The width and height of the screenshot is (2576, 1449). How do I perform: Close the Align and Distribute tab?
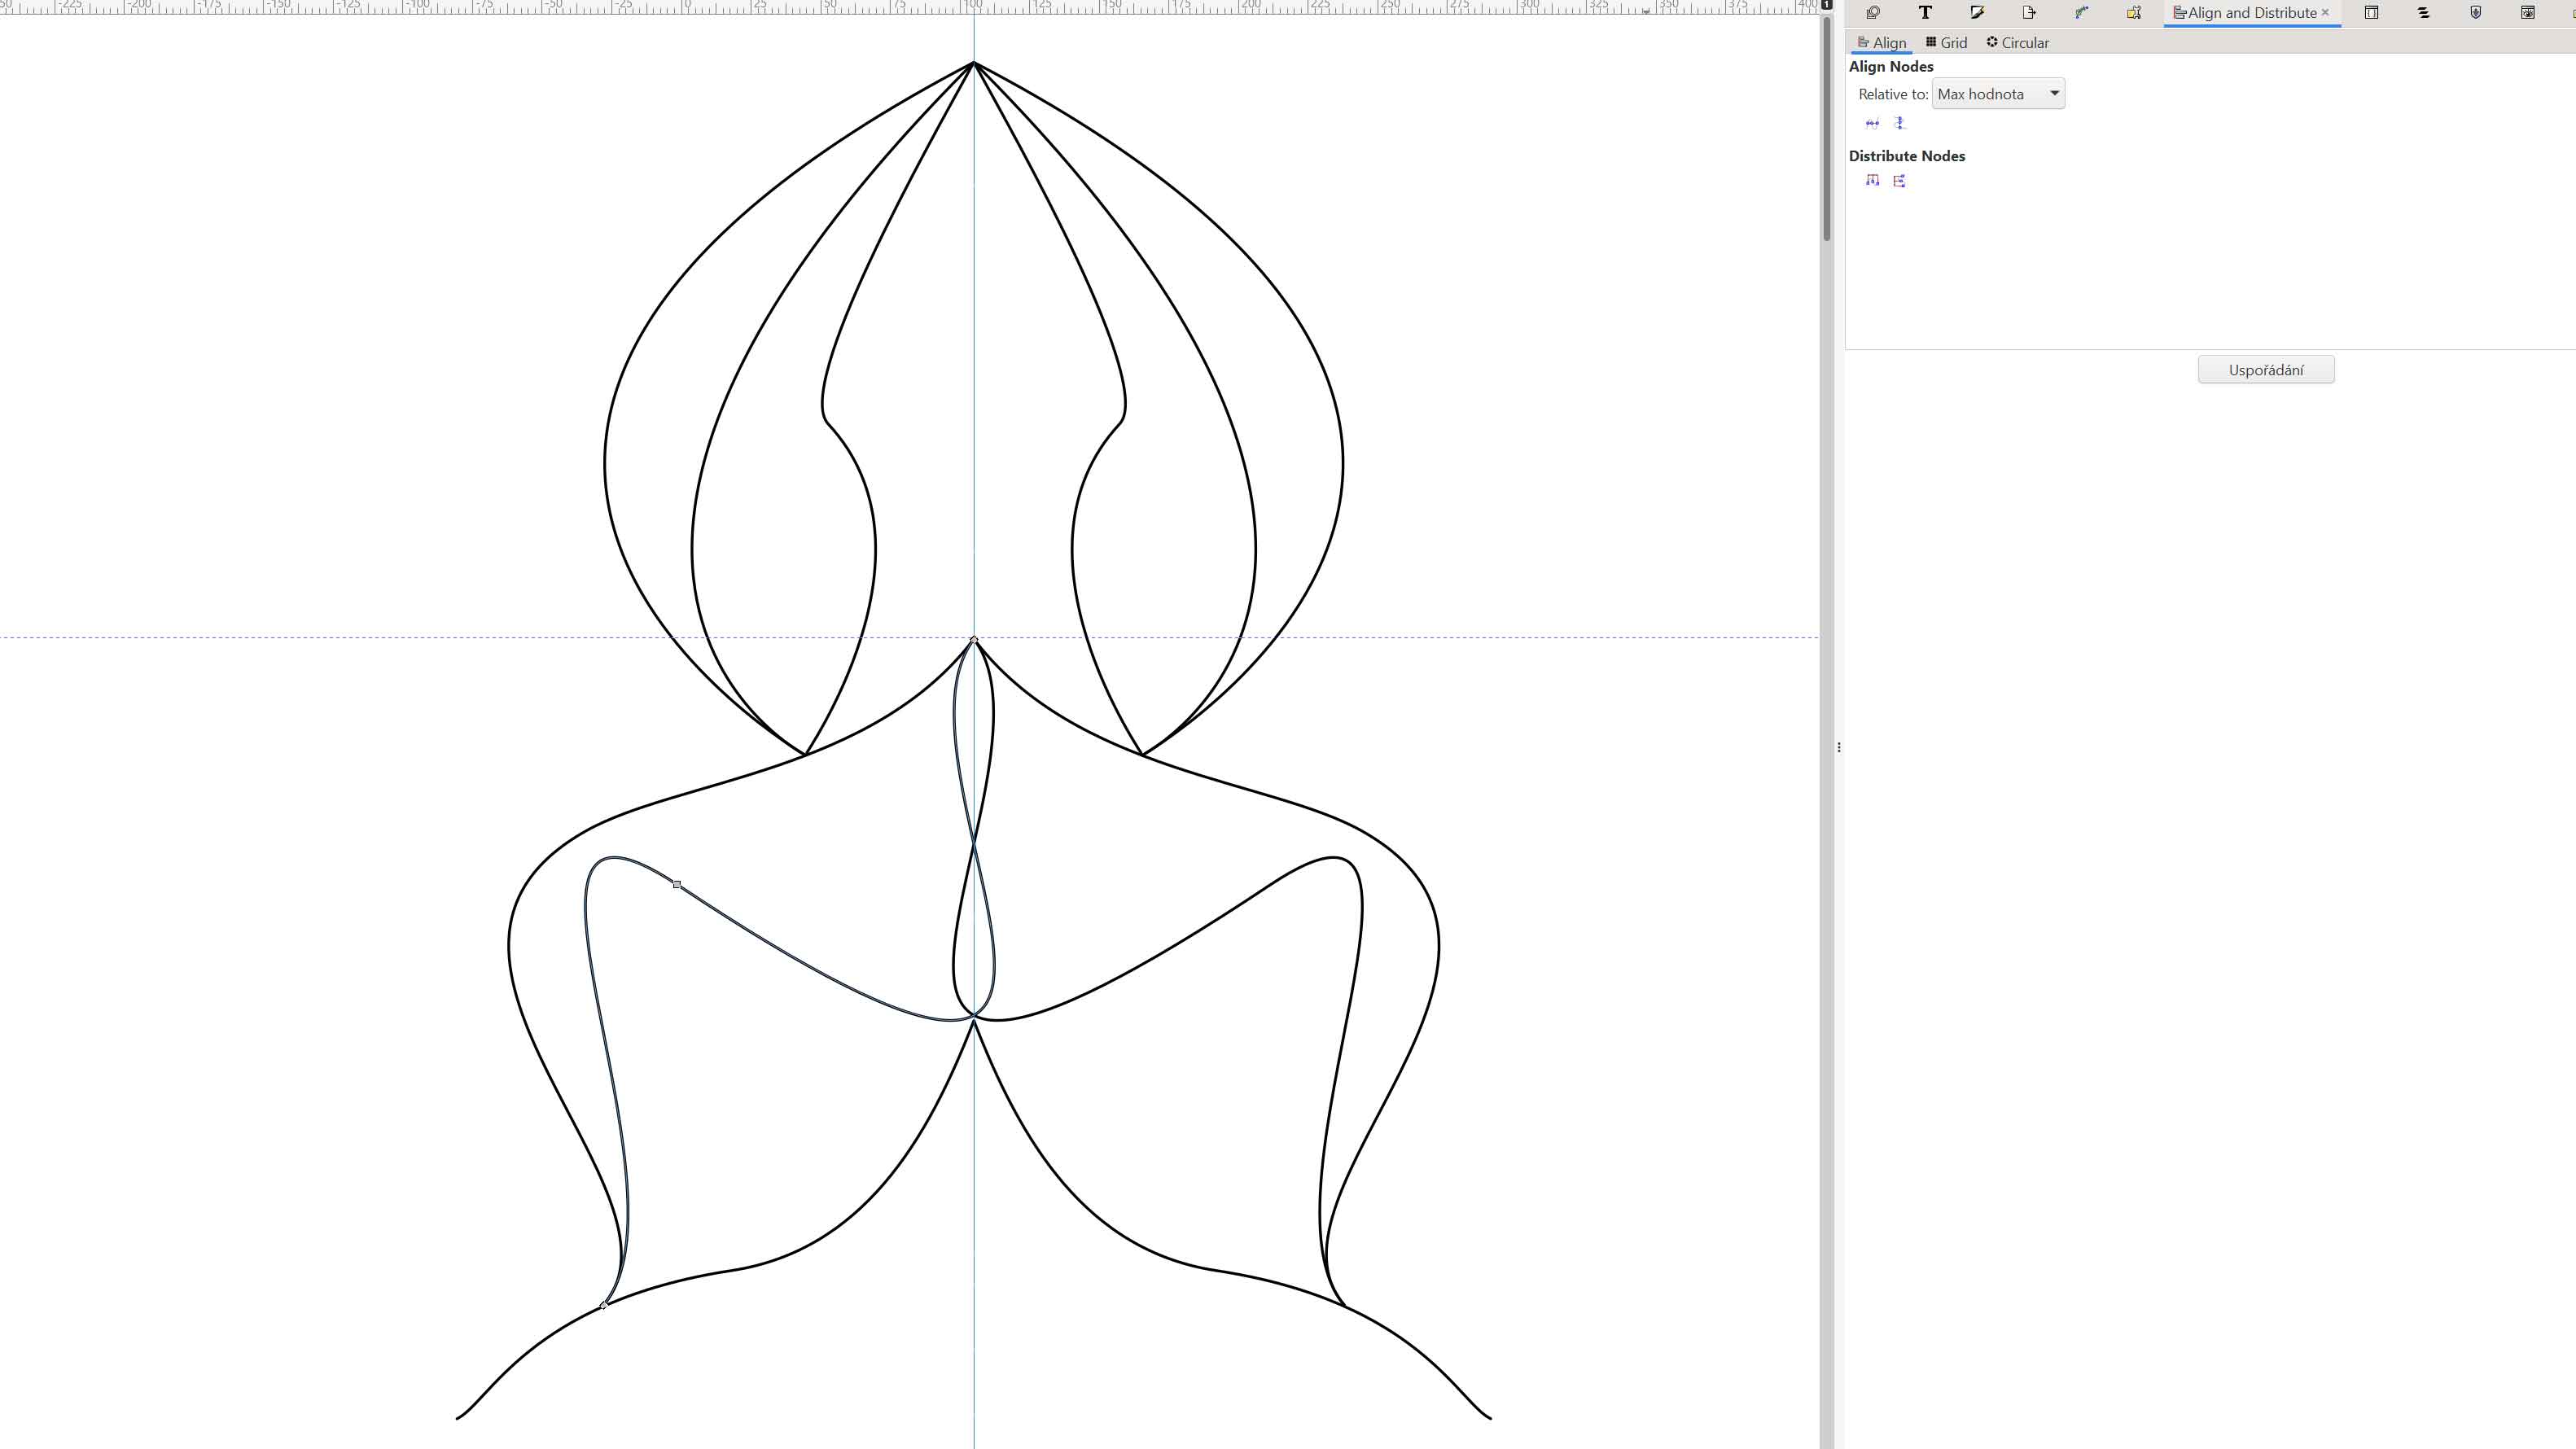coord(2325,13)
